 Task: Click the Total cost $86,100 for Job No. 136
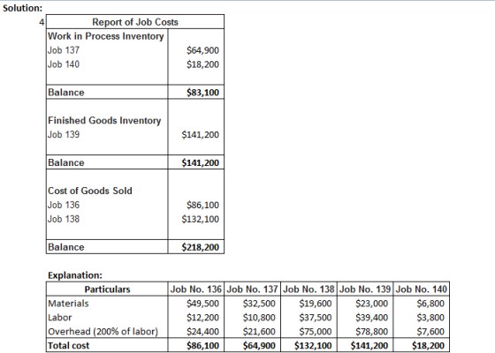tap(202, 346)
